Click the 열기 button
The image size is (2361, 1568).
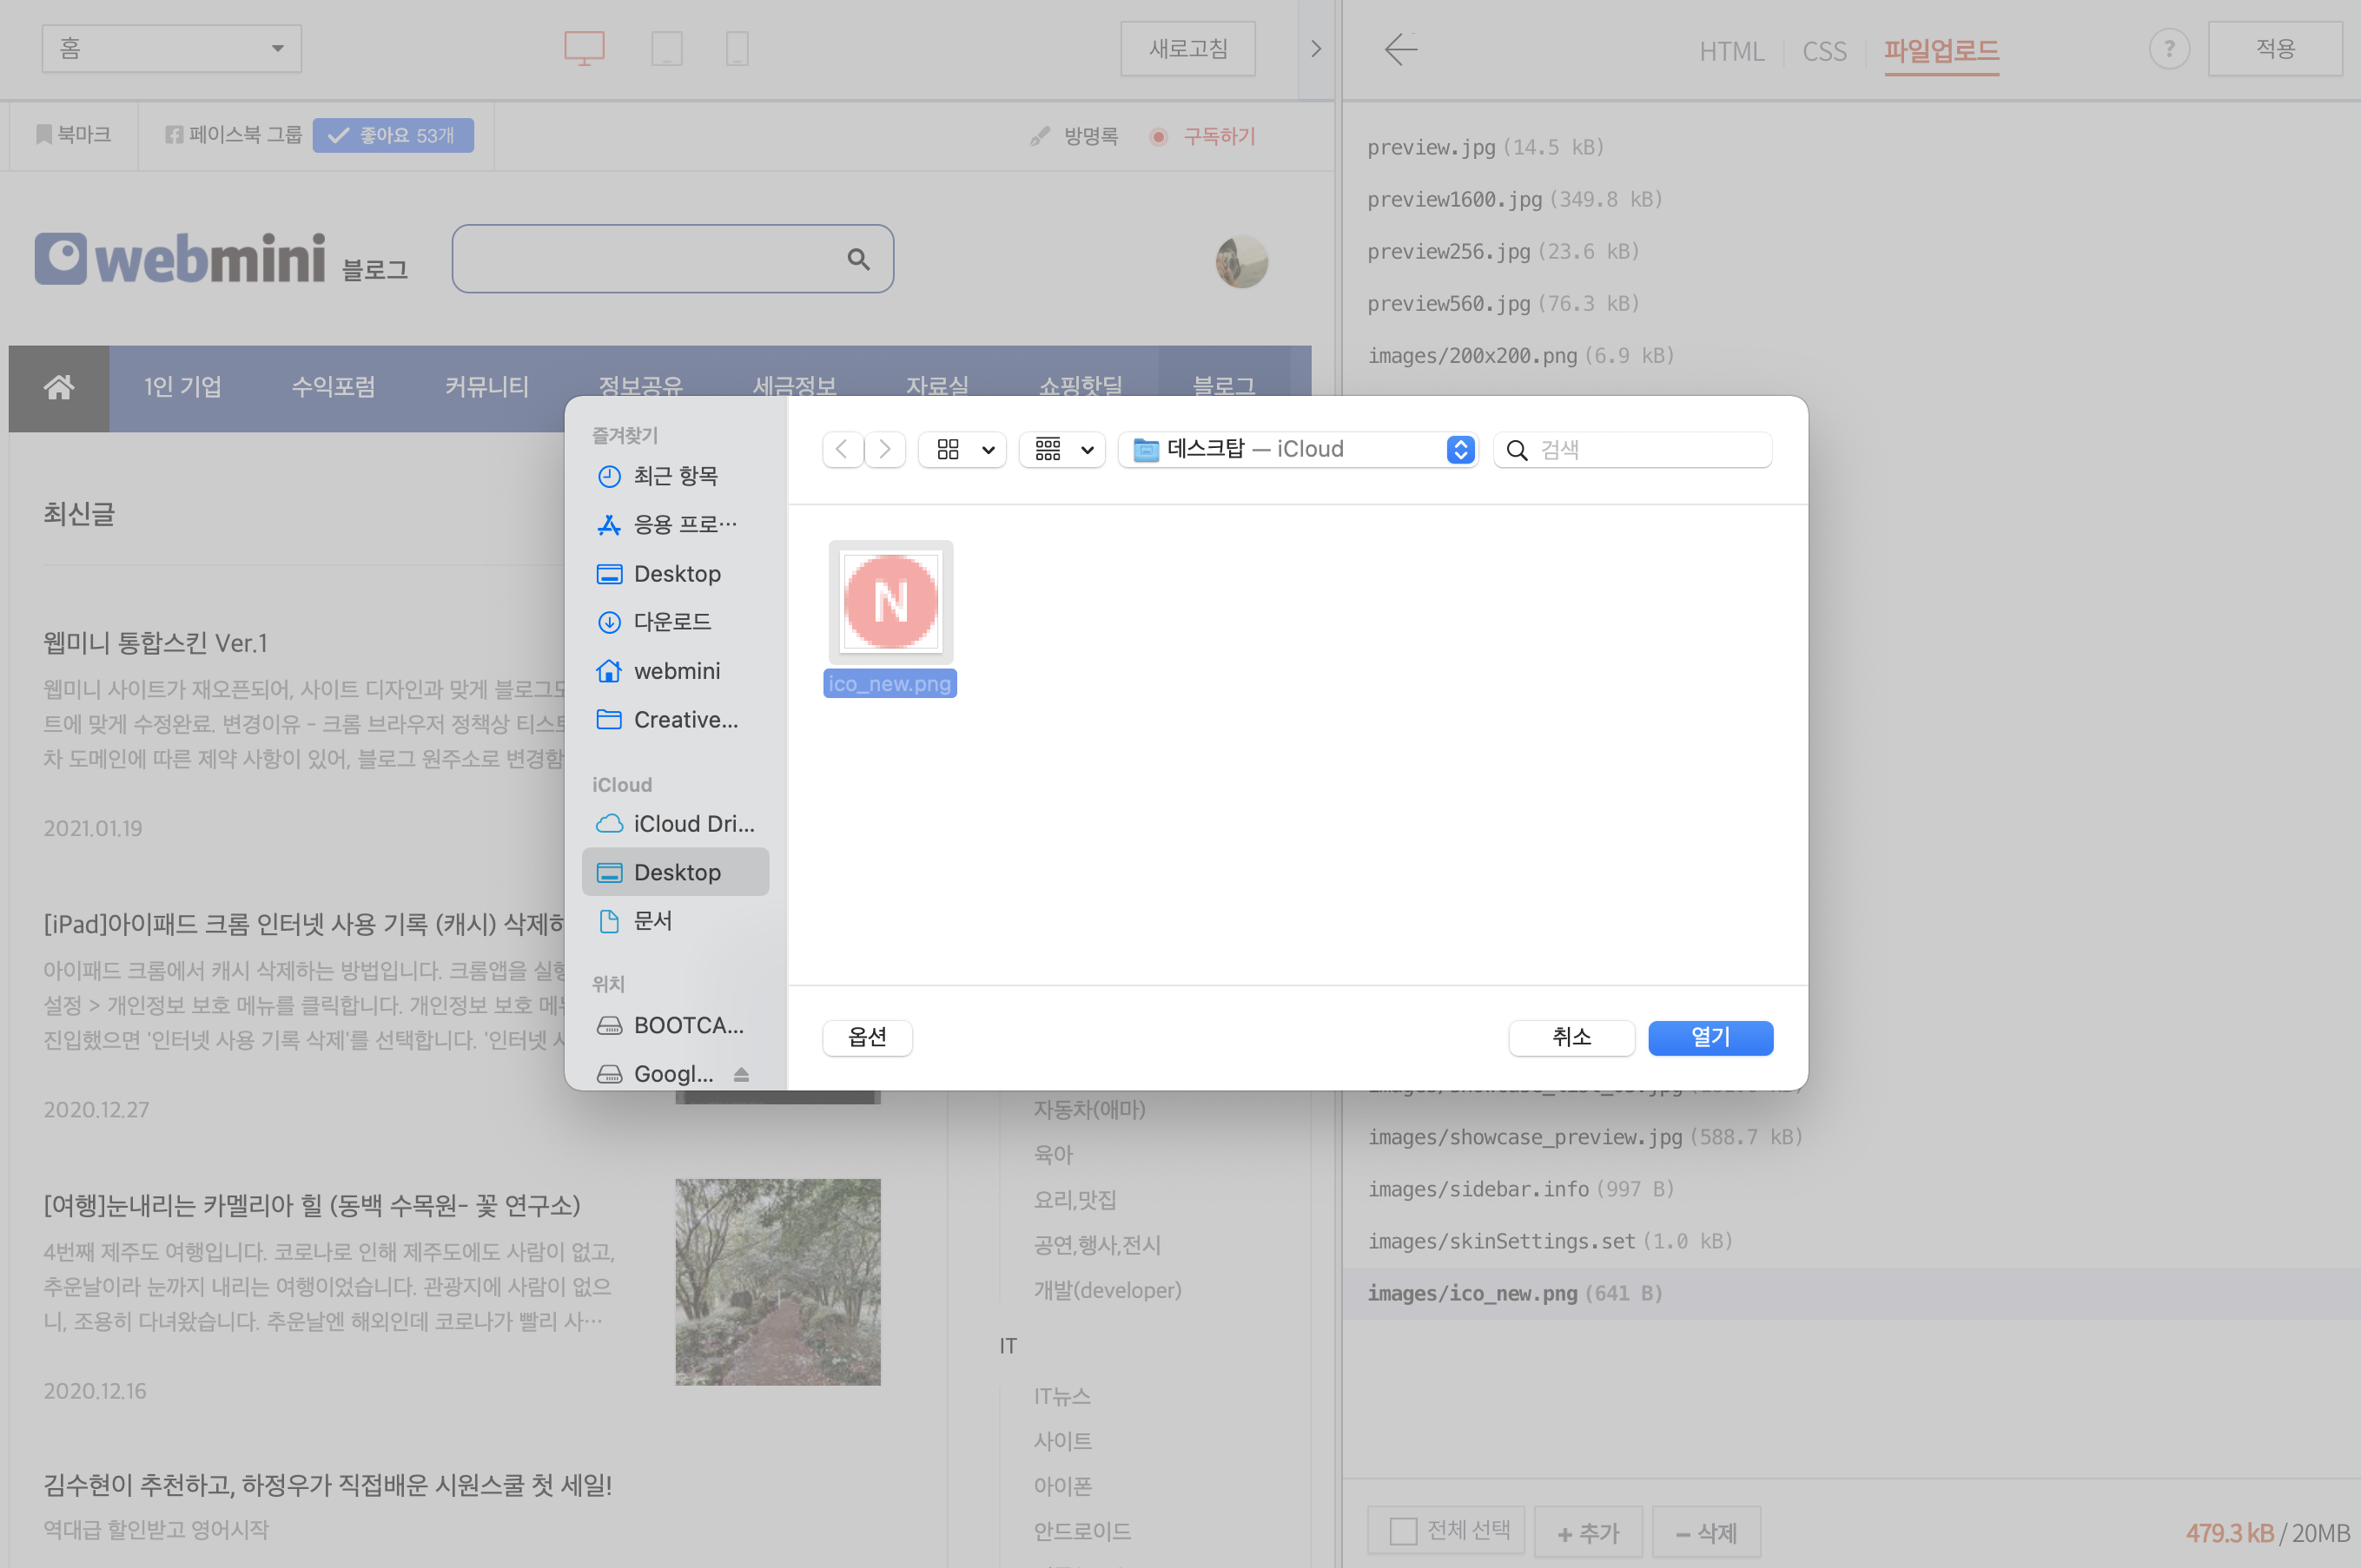coord(1710,1037)
